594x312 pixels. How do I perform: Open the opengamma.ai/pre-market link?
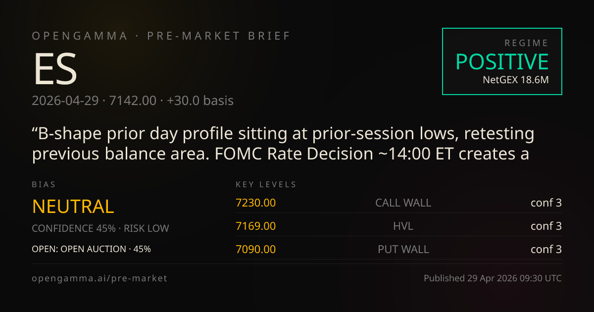[99, 278]
